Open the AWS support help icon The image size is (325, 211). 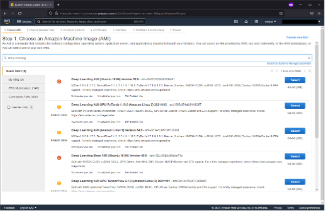point(256,22)
